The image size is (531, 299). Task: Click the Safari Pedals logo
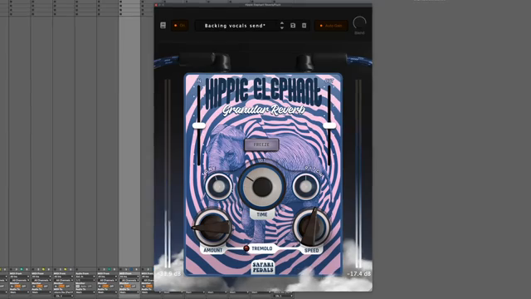coord(263,267)
